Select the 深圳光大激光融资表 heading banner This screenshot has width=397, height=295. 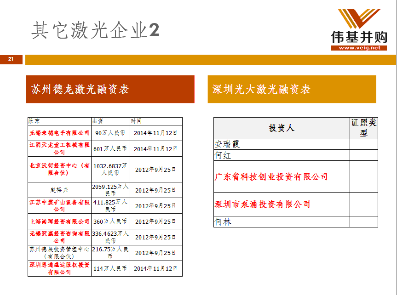coord(292,89)
